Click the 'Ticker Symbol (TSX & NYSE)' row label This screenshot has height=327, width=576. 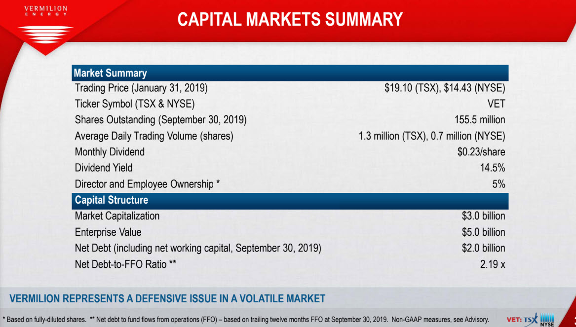(x=134, y=104)
